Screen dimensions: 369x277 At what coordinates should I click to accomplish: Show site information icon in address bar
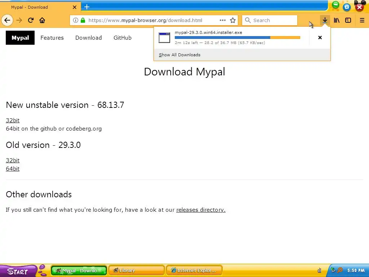click(76, 20)
